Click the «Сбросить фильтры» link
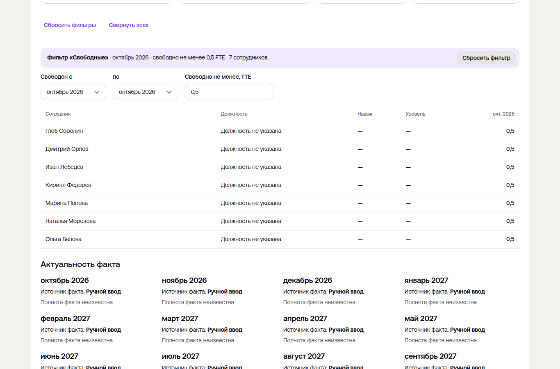 click(70, 25)
